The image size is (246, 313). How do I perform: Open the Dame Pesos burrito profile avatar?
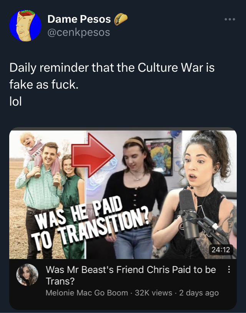25,26
